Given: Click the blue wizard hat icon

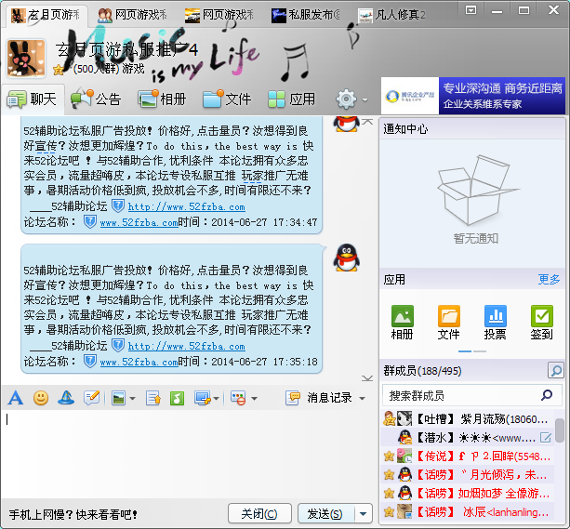Looking at the screenshot, I should (66, 398).
